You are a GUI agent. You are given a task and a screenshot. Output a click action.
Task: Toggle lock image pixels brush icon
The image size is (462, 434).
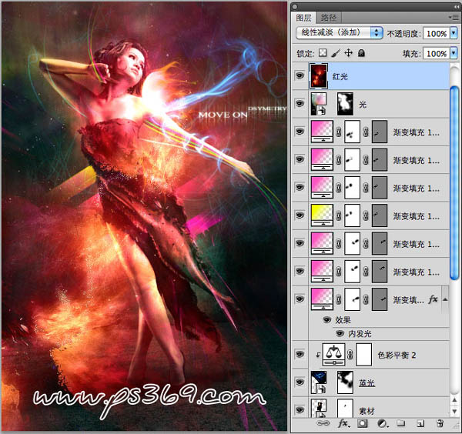pos(336,53)
